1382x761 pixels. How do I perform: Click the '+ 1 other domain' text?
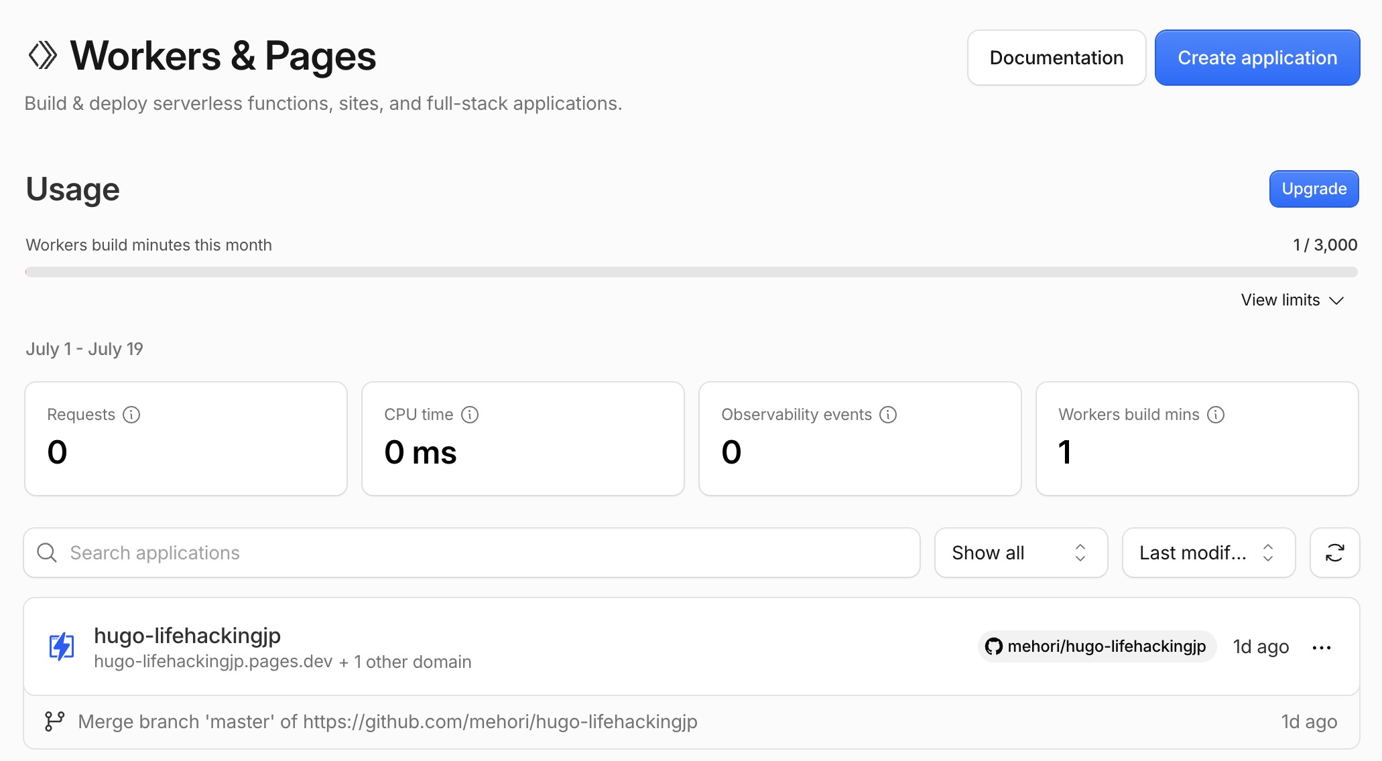pyautogui.click(x=405, y=662)
